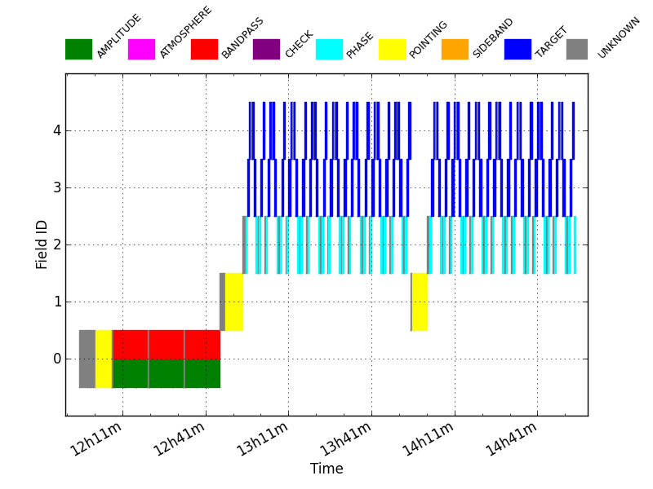Click the 12h11m time tick label

click(x=97, y=444)
